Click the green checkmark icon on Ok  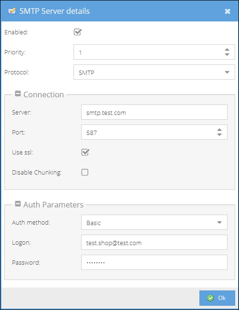(x=210, y=298)
